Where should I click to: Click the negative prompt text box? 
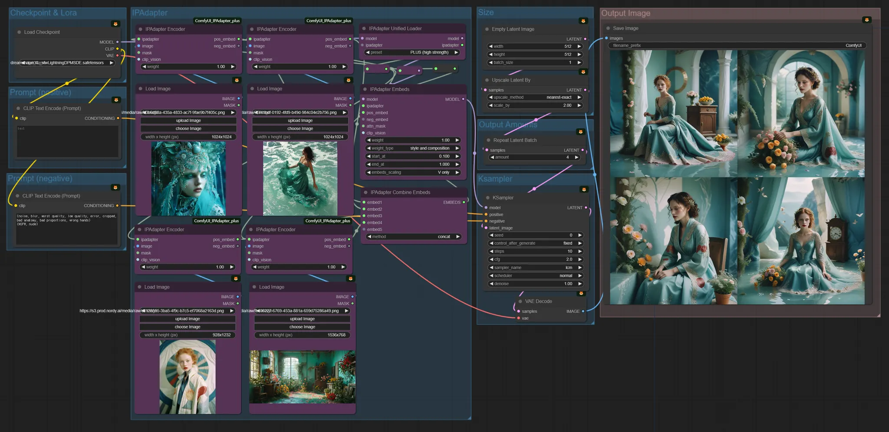[66, 228]
